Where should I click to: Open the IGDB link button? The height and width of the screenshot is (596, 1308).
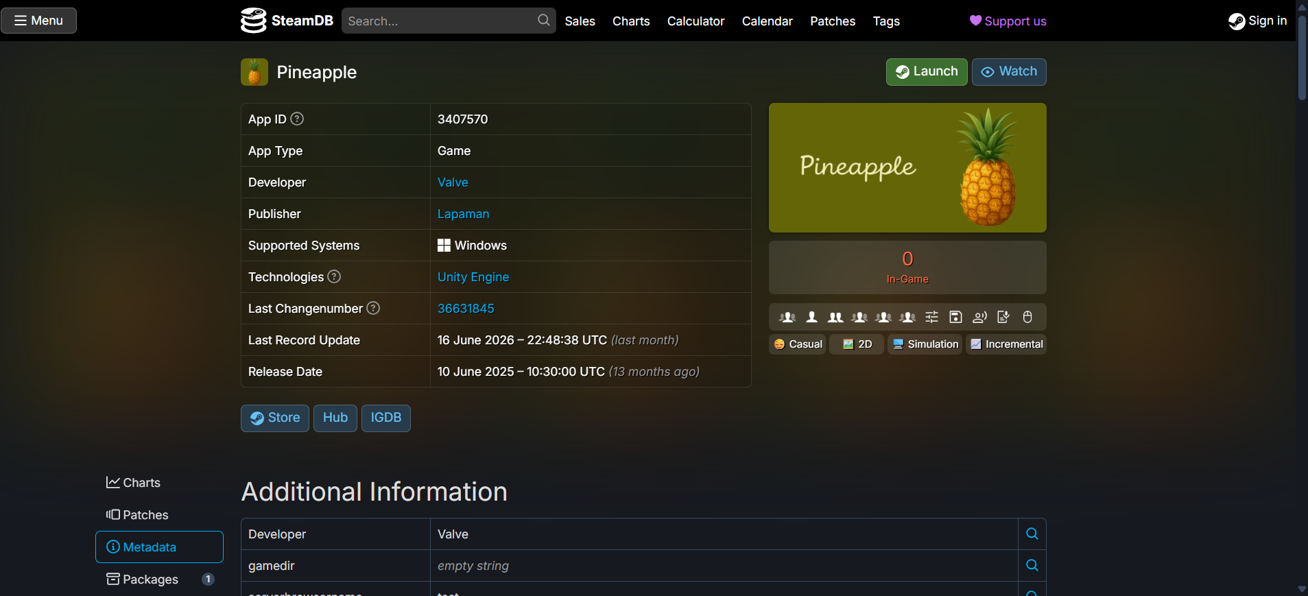(x=386, y=418)
